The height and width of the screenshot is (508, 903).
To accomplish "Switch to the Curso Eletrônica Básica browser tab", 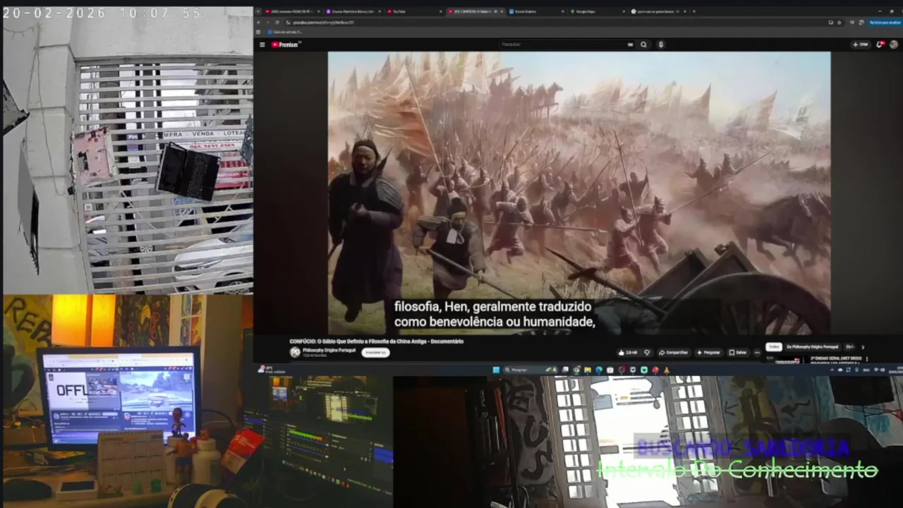I will click(x=354, y=11).
